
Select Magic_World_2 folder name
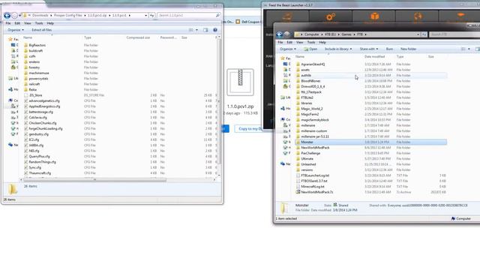coord(312,109)
